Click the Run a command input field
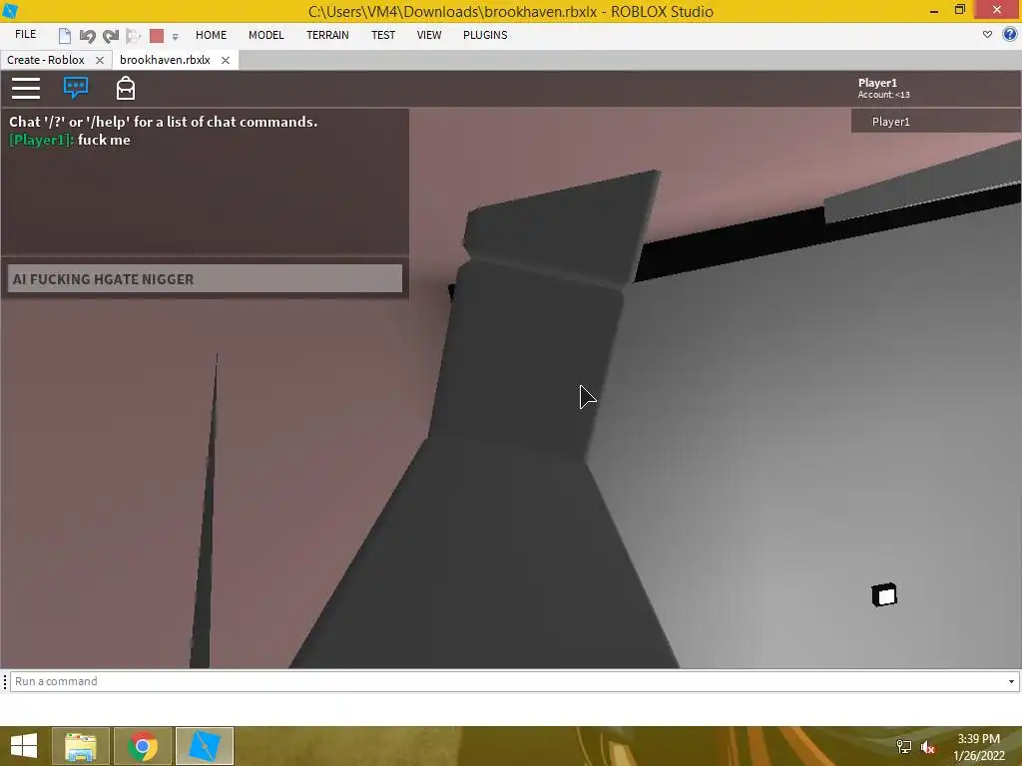Image resolution: width=1022 pixels, height=766 pixels. pos(508,681)
